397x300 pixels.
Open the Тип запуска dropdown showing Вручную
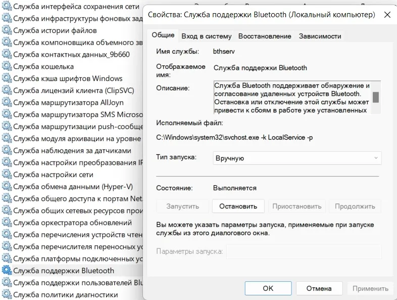click(297, 158)
